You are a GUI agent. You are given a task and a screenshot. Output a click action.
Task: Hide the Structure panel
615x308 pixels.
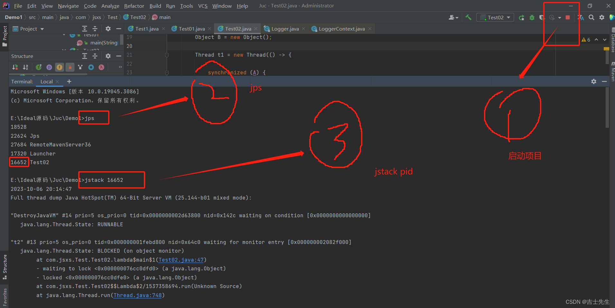[118, 56]
